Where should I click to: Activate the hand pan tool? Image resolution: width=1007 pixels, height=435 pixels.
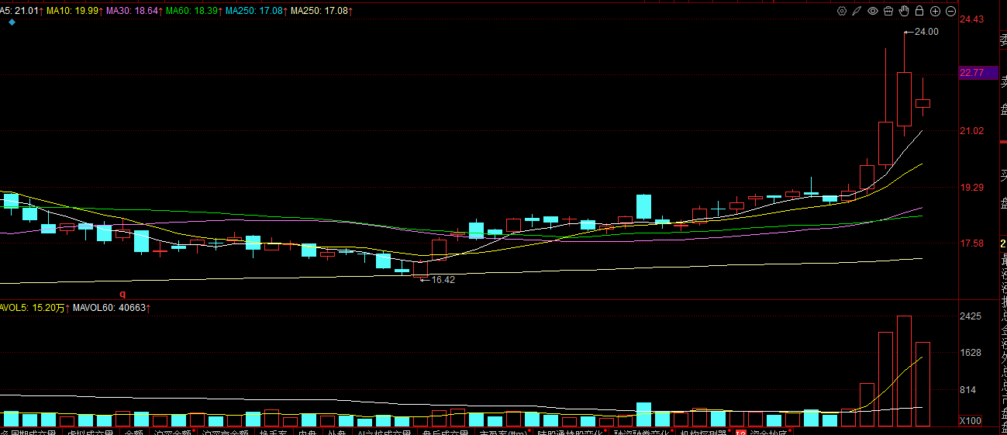(x=904, y=11)
